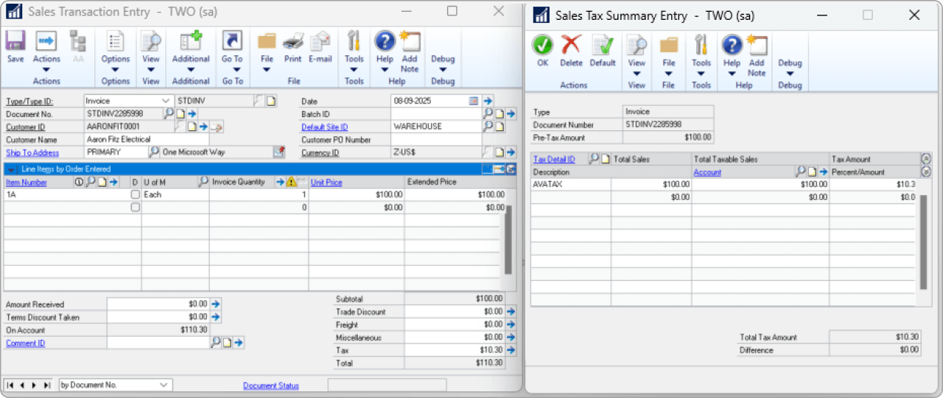Click Default in Sales Tax Summary Entry
This screenshot has height=398, width=943.
[x=603, y=51]
